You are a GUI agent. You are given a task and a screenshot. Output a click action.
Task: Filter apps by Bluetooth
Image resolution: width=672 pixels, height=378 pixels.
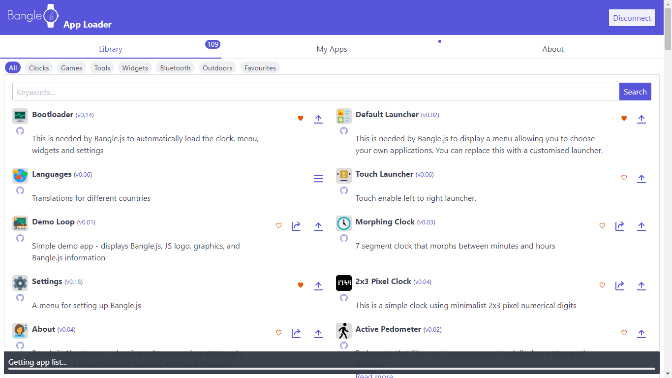click(x=175, y=68)
